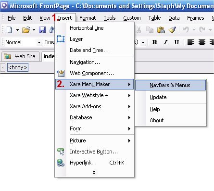Click the Web Component icon
This screenshot has width=214, height=191.
pos(61,73)
